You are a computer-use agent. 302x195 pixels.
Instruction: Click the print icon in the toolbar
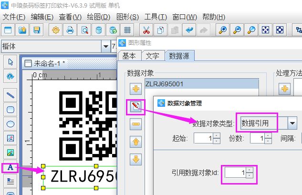point(70,30)
